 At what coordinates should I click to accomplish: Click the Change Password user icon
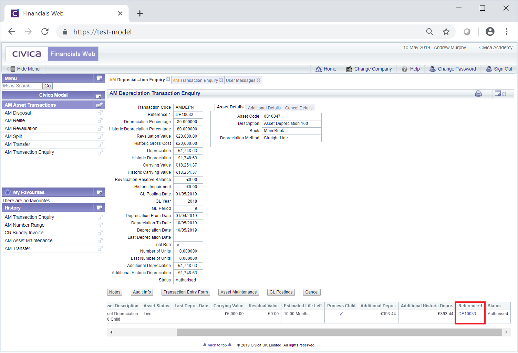tap(432, 69)
